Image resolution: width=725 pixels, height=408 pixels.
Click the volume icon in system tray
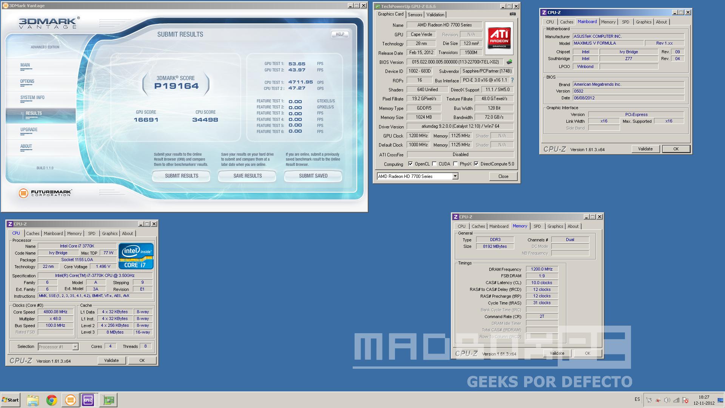[667, 400]
